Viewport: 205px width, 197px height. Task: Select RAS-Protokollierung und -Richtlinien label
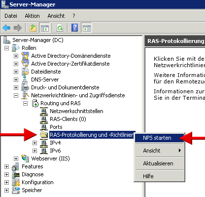(92, 135)
